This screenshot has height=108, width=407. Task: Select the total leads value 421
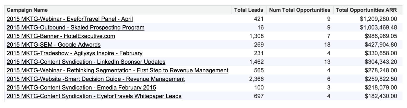[x=259, y=19]
